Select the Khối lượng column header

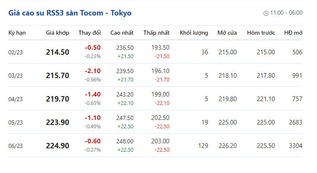tap(194, 33)
